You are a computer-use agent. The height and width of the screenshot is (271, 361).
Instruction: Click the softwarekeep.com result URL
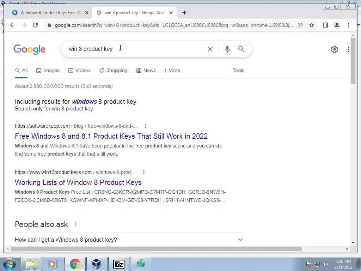[76, 126]
